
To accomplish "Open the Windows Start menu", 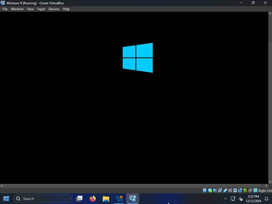I will 6,199.
